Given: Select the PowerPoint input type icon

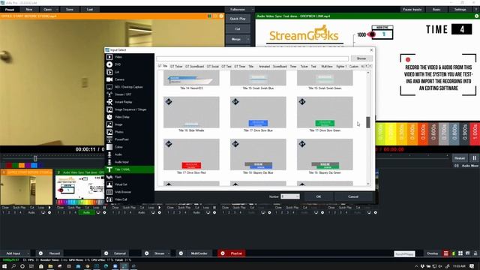Looking at the screenshot, I should point(109,139).
